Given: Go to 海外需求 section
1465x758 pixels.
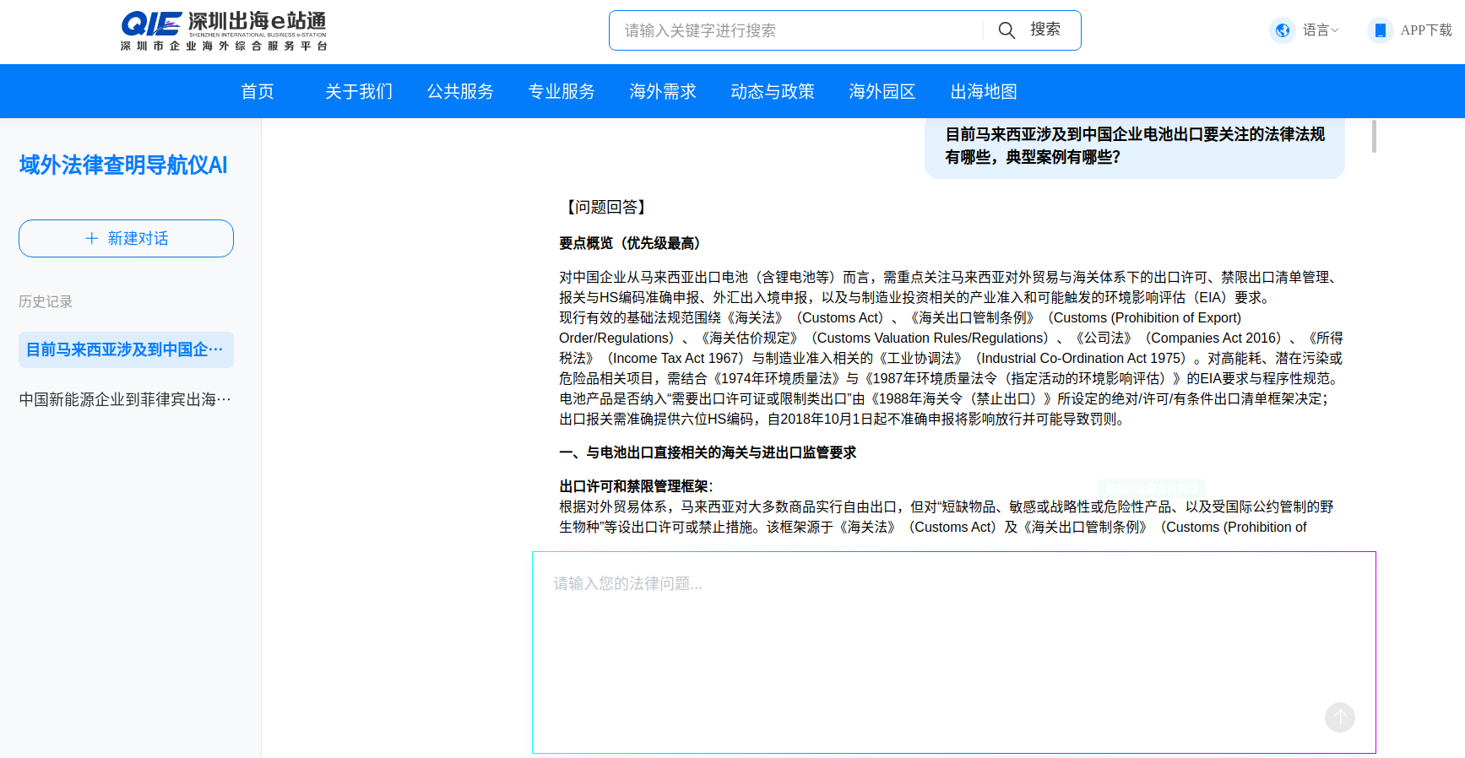Looking at the screenshot, I should (x=663, y=91).
